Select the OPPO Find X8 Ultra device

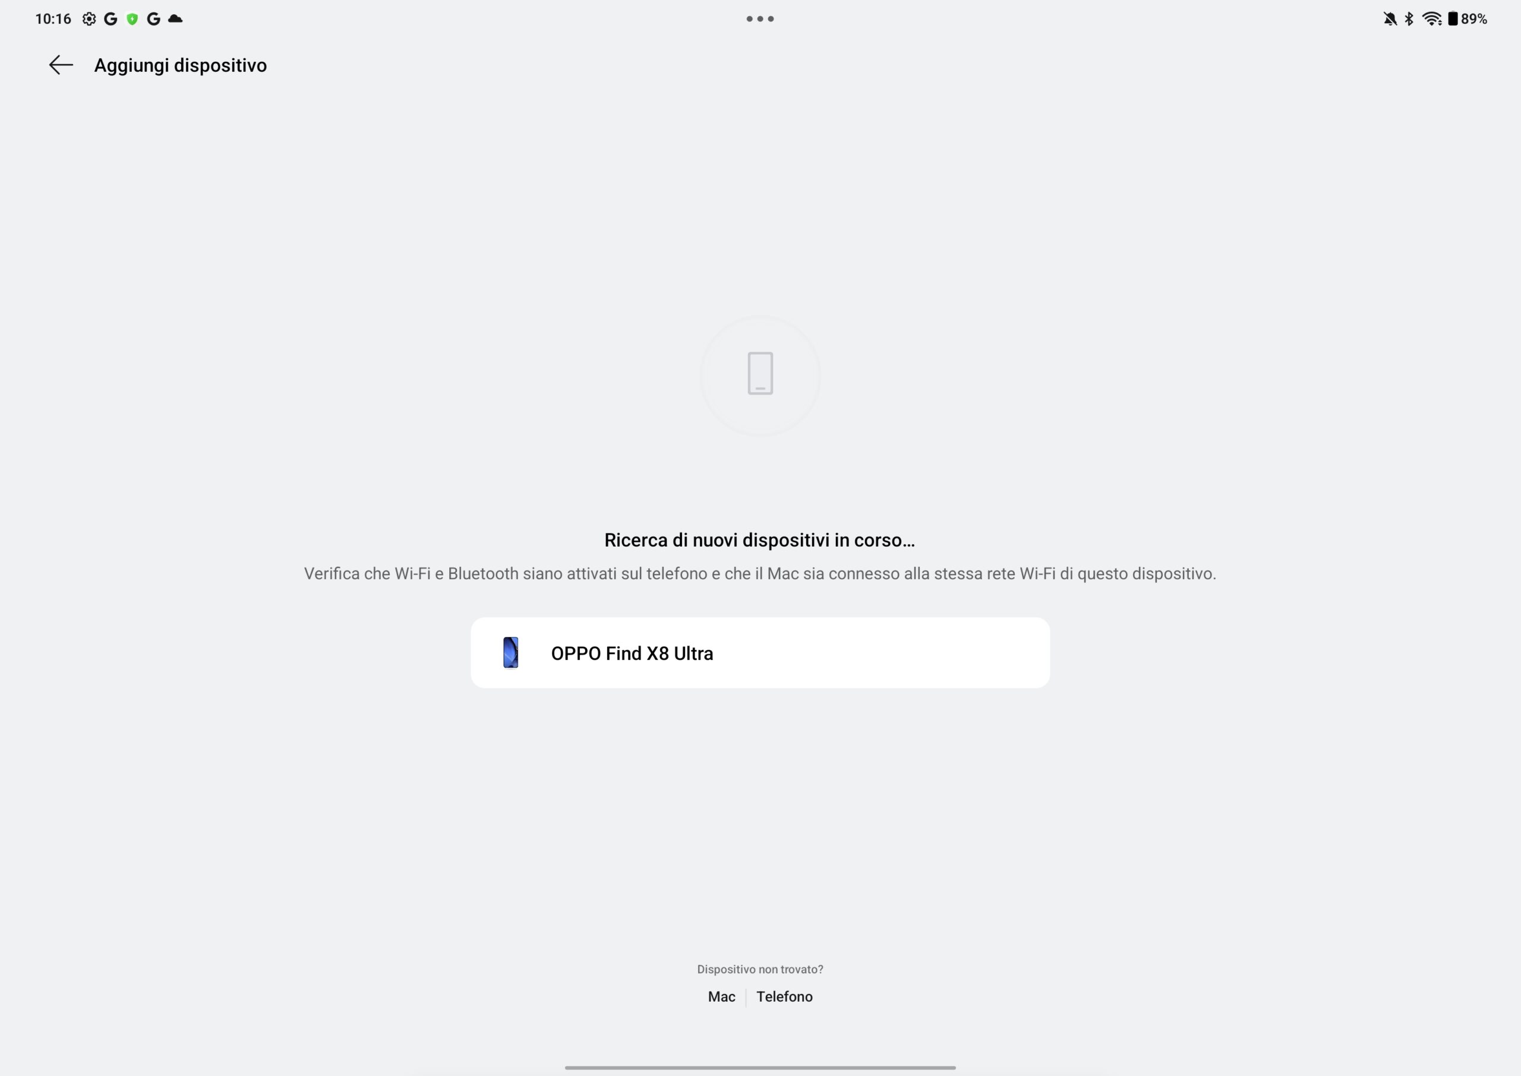tap(760, 652)
